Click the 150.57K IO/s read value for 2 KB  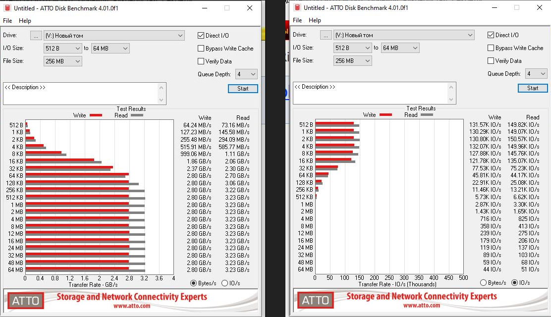tap(523, 139)
